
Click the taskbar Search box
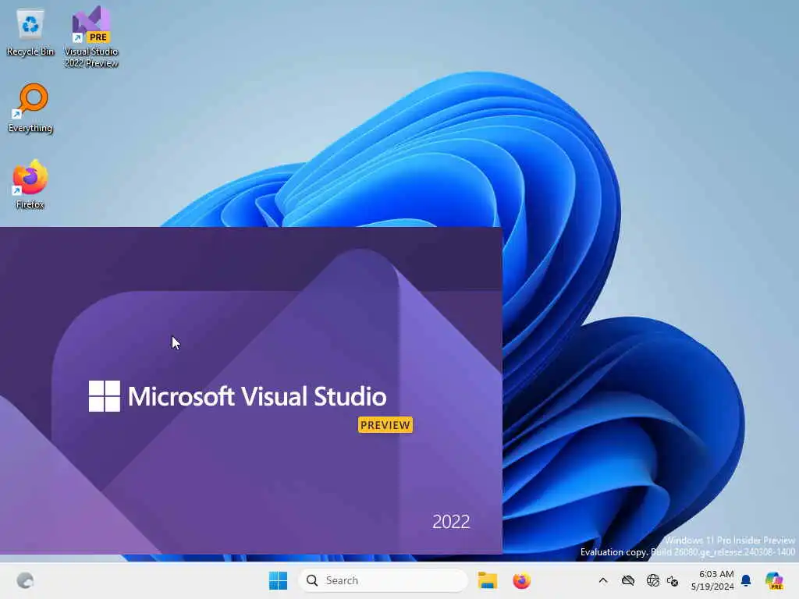pos(382,580)
